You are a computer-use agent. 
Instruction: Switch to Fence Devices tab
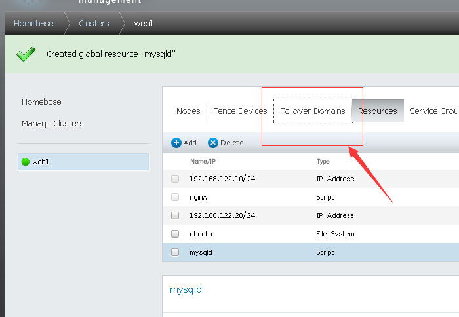[x=240, y=111]
